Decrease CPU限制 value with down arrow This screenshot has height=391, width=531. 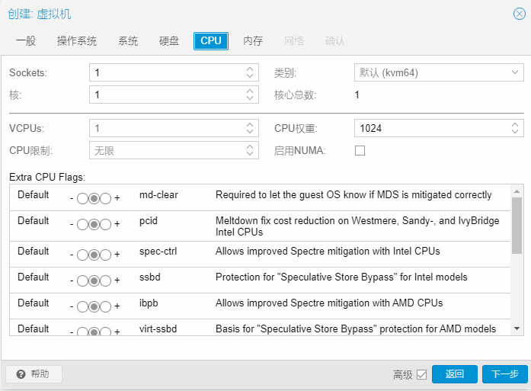click(250, 153)
